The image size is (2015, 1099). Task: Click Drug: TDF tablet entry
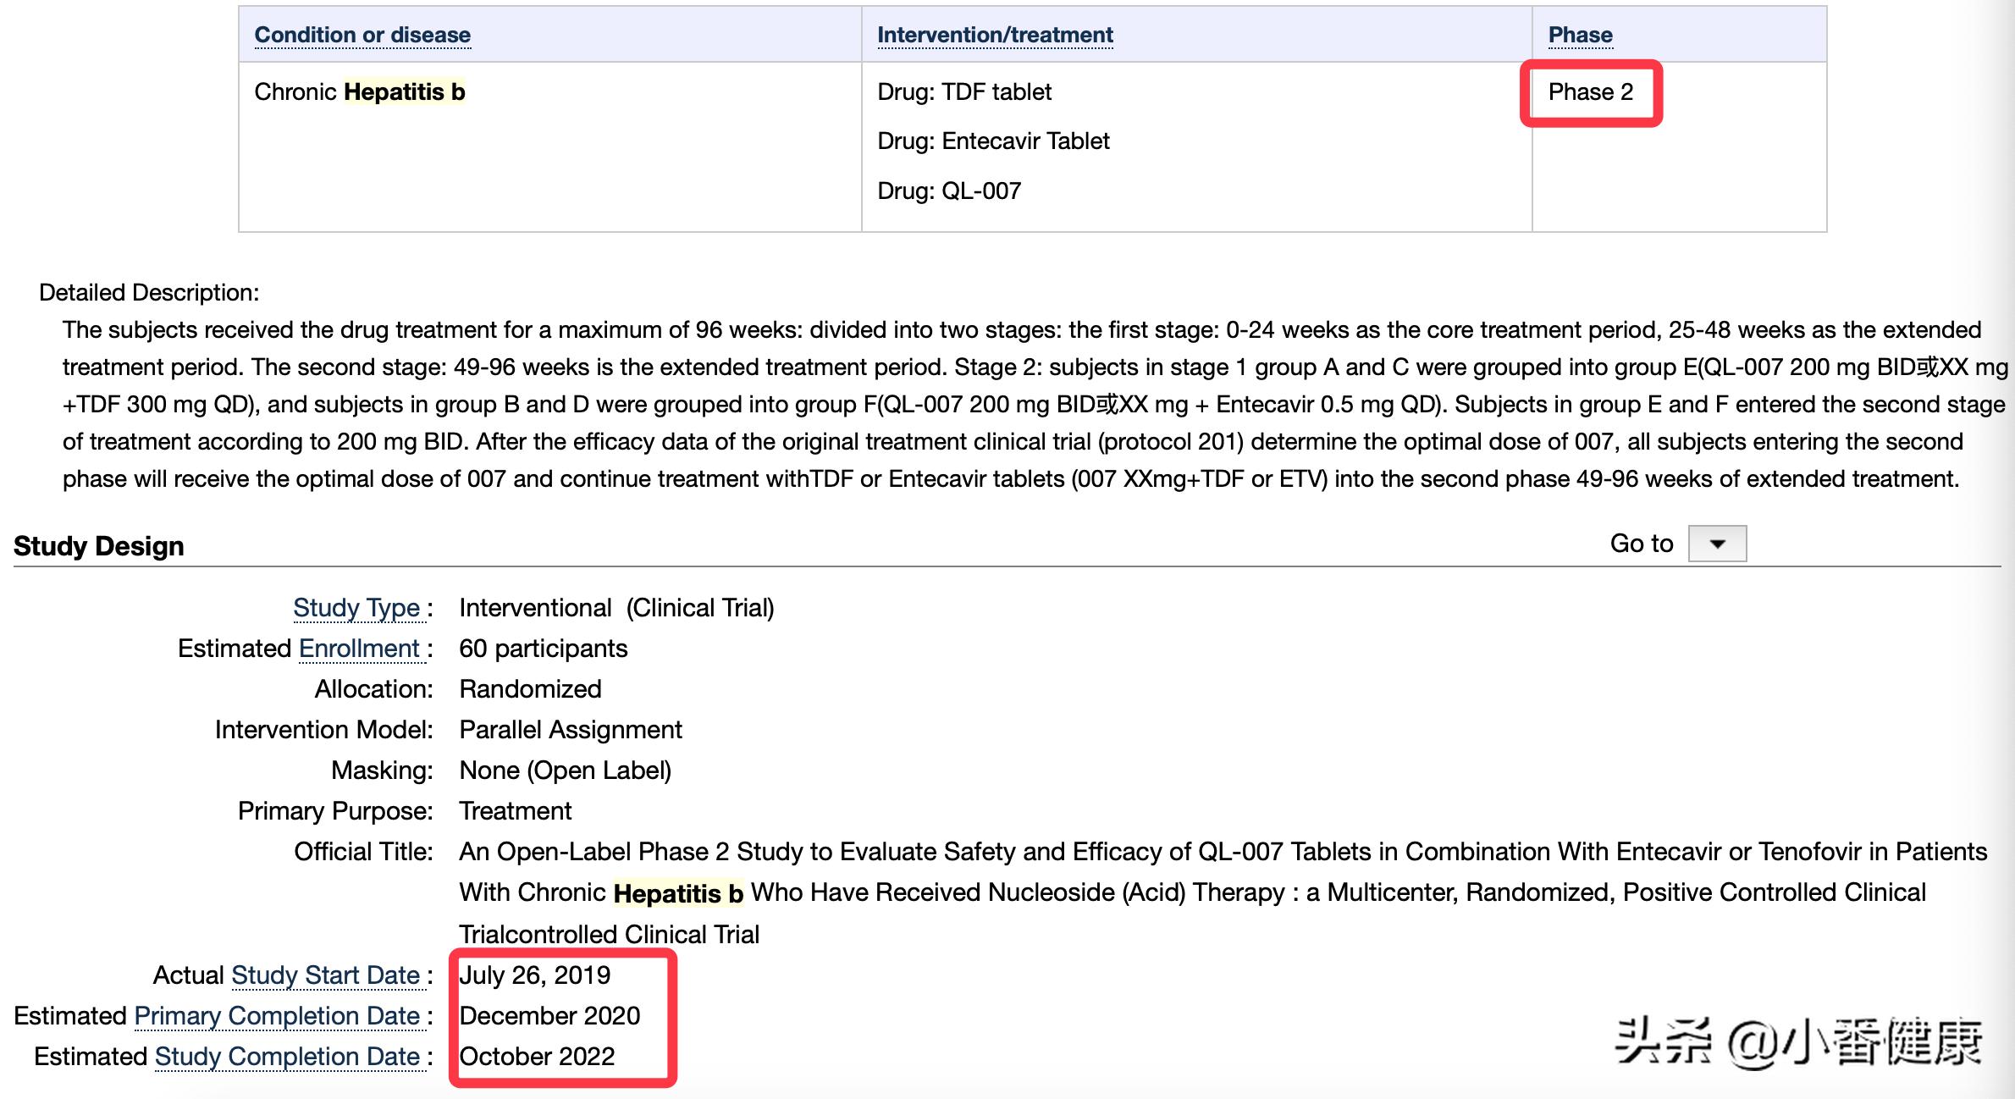click(964, 91)
